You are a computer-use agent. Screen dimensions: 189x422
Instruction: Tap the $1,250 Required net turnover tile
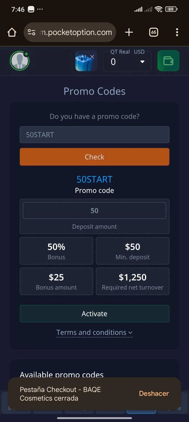tap(132, 281)
